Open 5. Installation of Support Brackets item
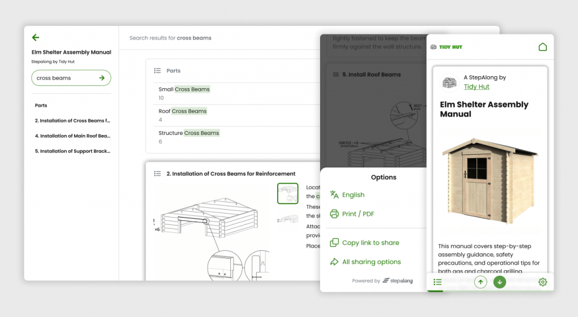 (x=73, y=151)
